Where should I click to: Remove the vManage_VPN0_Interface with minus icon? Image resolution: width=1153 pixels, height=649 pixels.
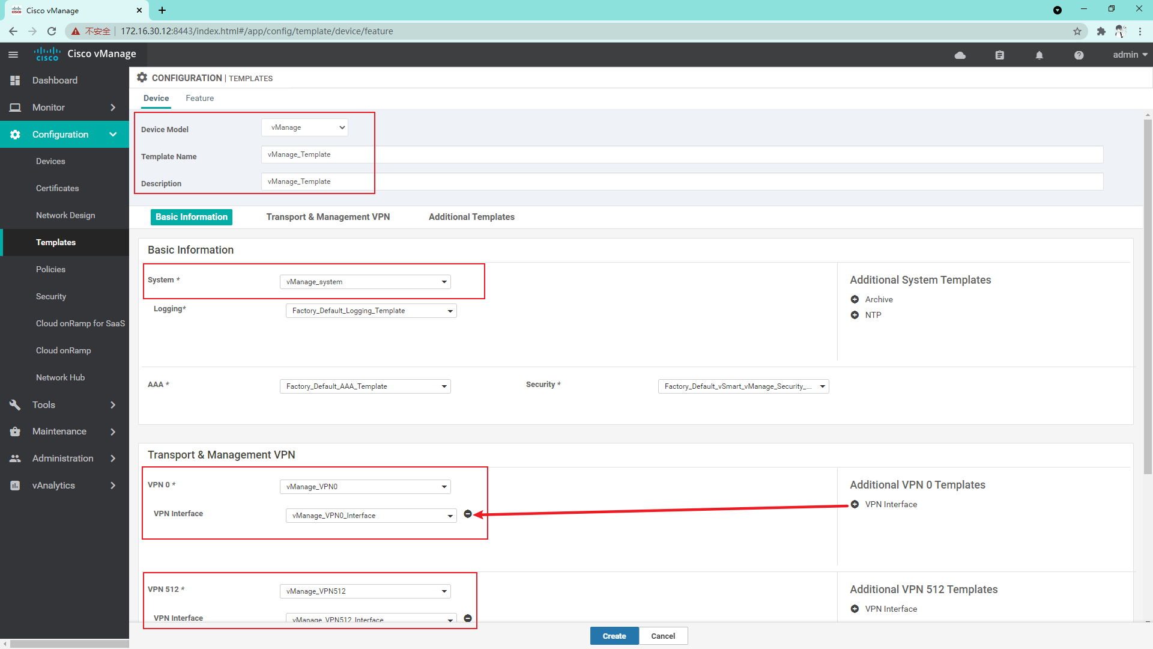point(468,514)
